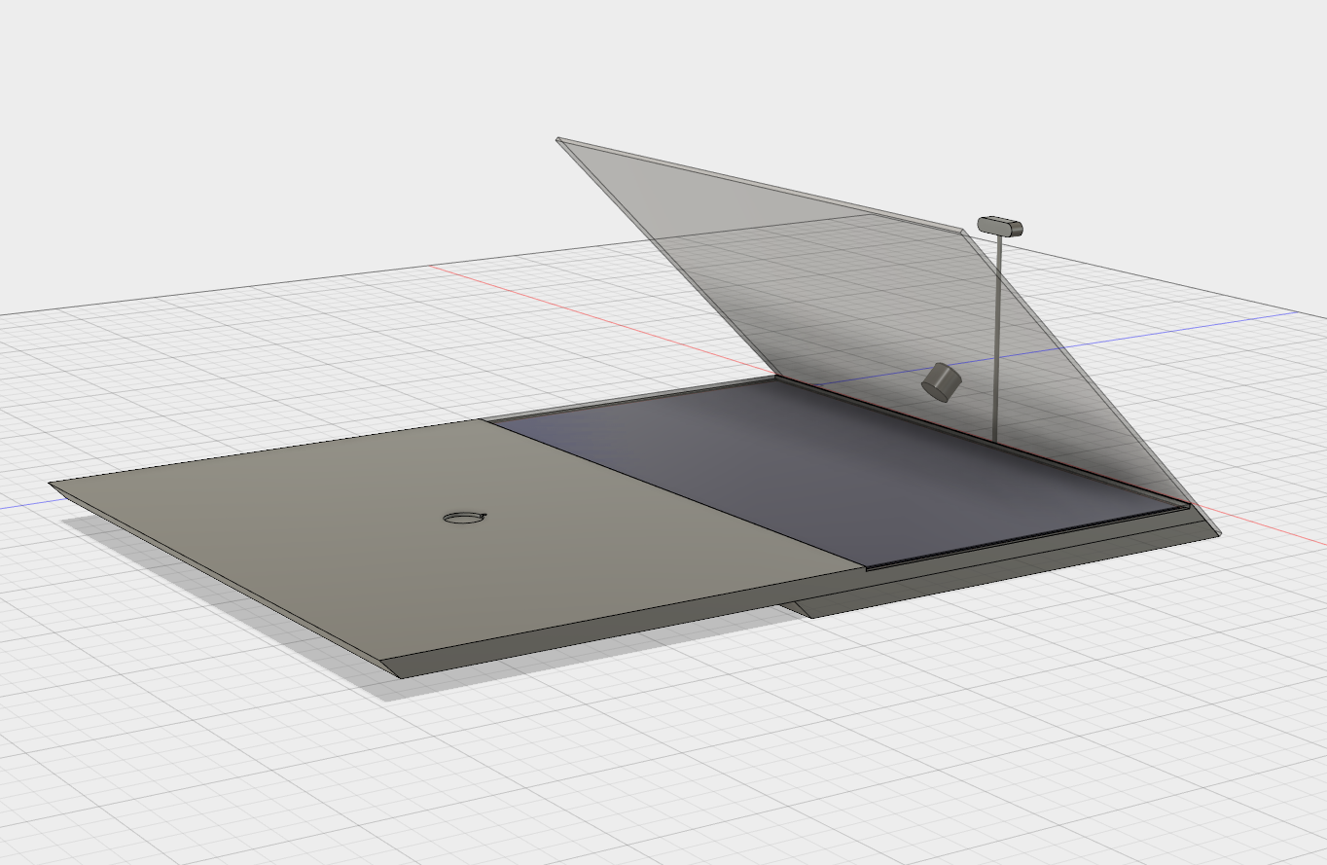Pick the capsule-shaped cap atop the vertical rod
The height and width of the screenshot is (865, 1327).
click(1000, 226)
